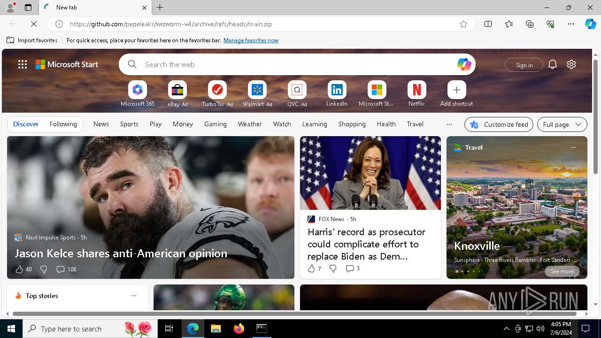Open the Gaming category
Viewport: 601px width, 338px height.
tap(216, 124)
